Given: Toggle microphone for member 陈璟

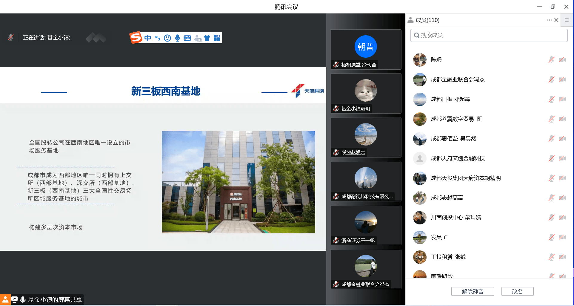Looking at the screenshot, I should tap(552, 60).
